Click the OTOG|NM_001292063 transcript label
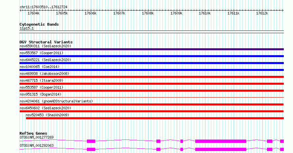This screenshot has width=293, height=153. click(37, 145)
